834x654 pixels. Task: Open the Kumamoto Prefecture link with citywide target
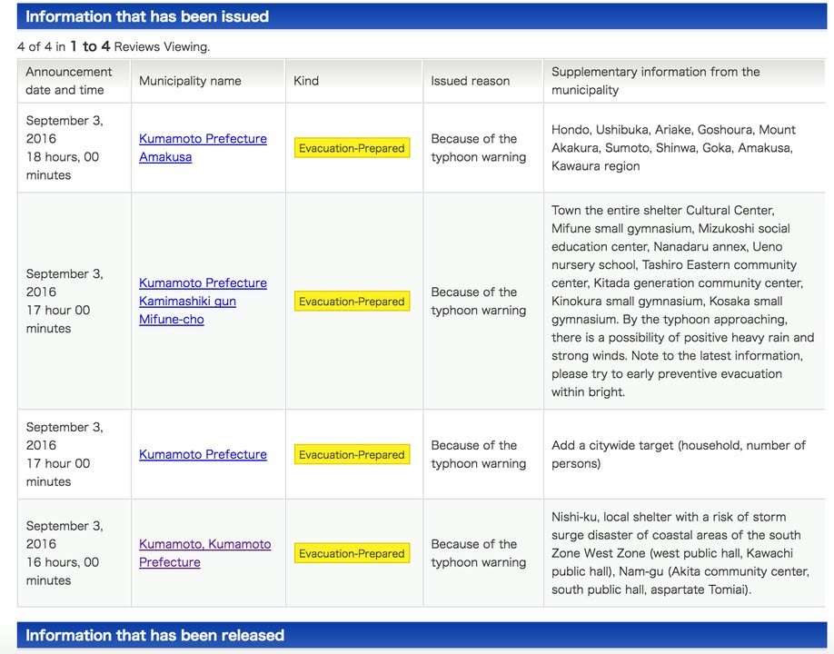pyautogui.click(x=203, y=454)
